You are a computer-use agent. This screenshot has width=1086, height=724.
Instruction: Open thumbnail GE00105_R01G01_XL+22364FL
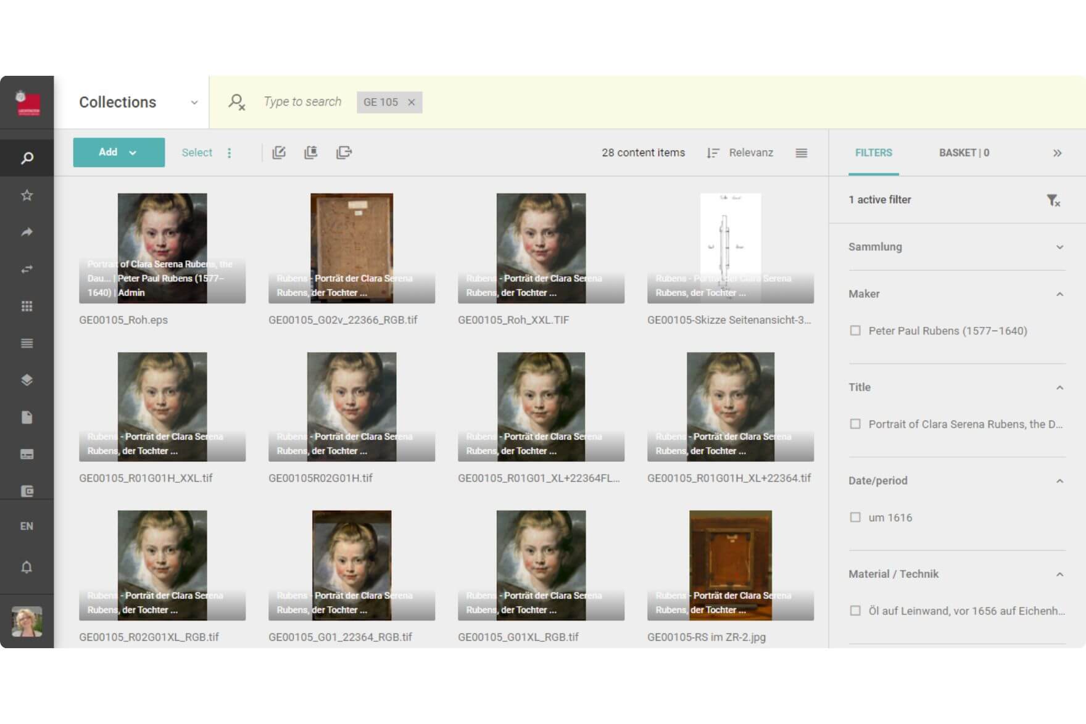(541, 407)
